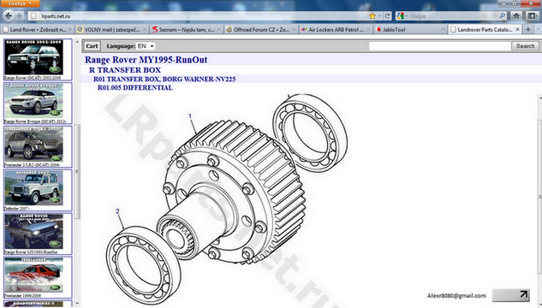Click the arrow button beside the email
The image size is (542, 308).
pos(511,295)
